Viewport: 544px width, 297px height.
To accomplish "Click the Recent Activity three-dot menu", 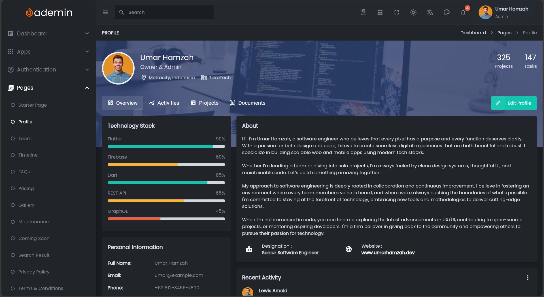I will pyautogui.click(x=527, y=278).
